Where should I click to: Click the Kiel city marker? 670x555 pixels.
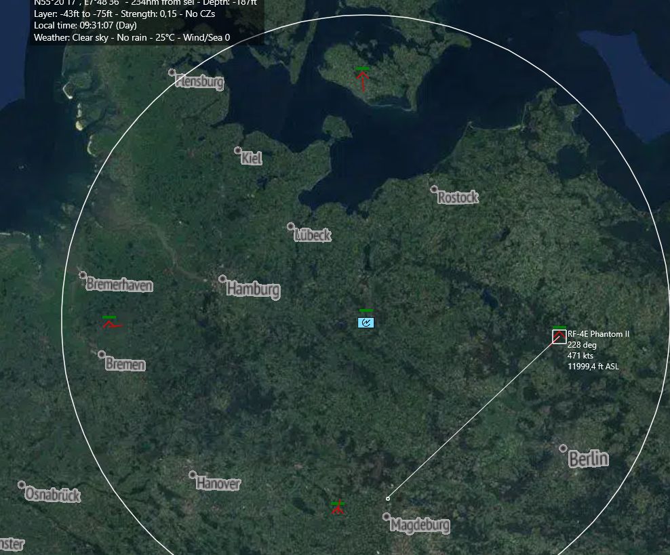(x=237, y=150)
